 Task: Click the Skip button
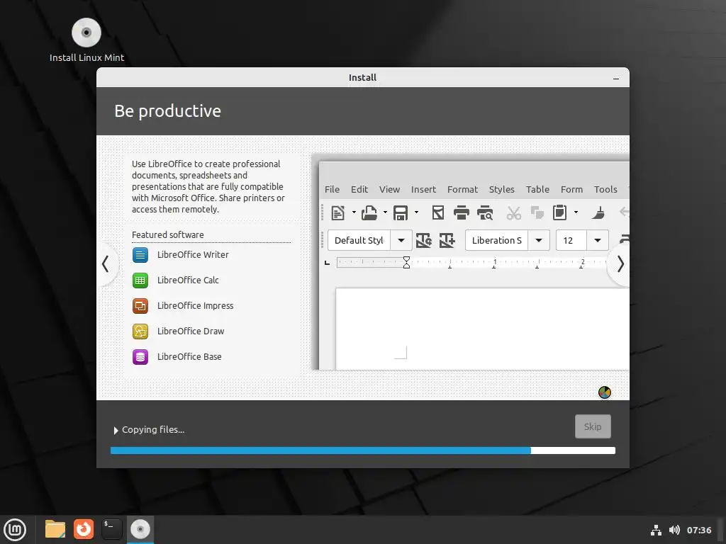593,426
